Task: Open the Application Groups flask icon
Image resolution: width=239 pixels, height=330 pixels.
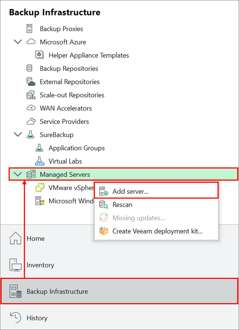Action: coord(39,148)
